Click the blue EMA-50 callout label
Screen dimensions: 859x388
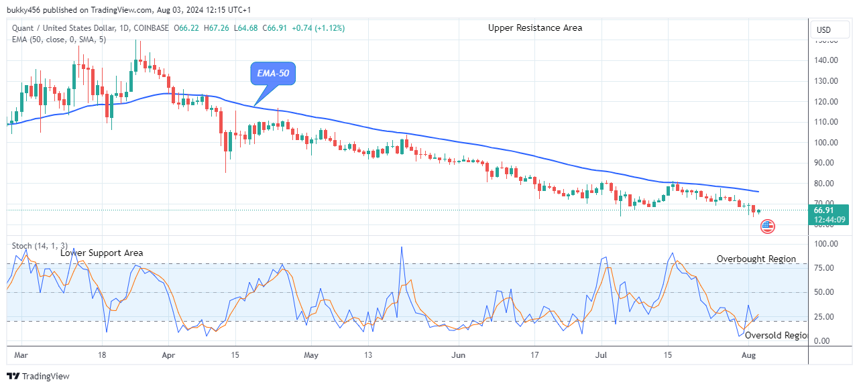(x=272, y=74)
